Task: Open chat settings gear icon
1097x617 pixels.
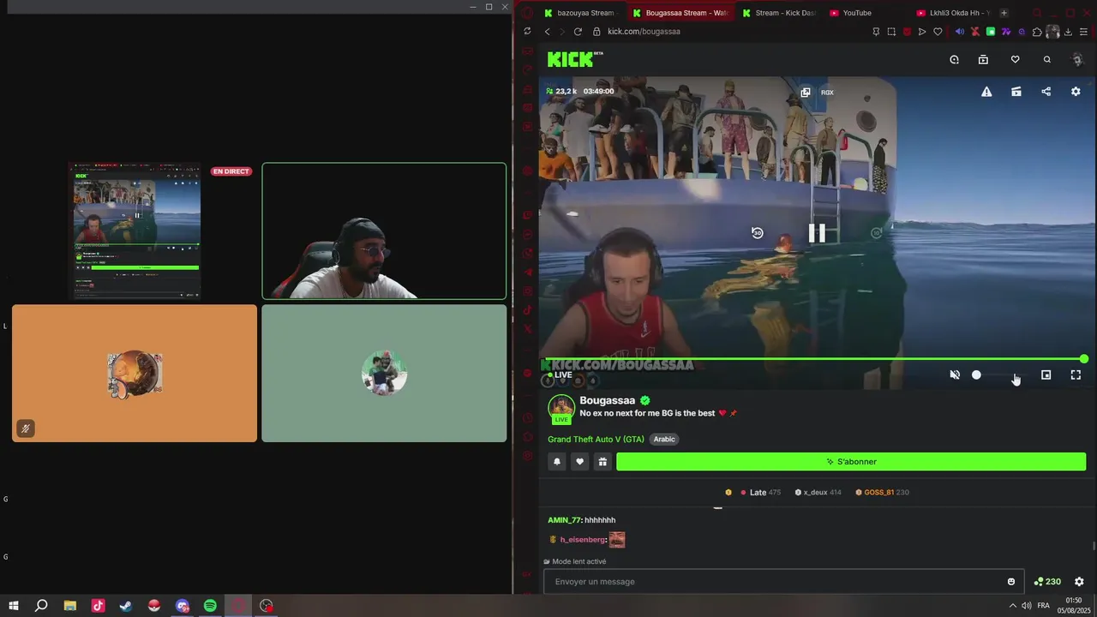Action: coord(1079,582)
